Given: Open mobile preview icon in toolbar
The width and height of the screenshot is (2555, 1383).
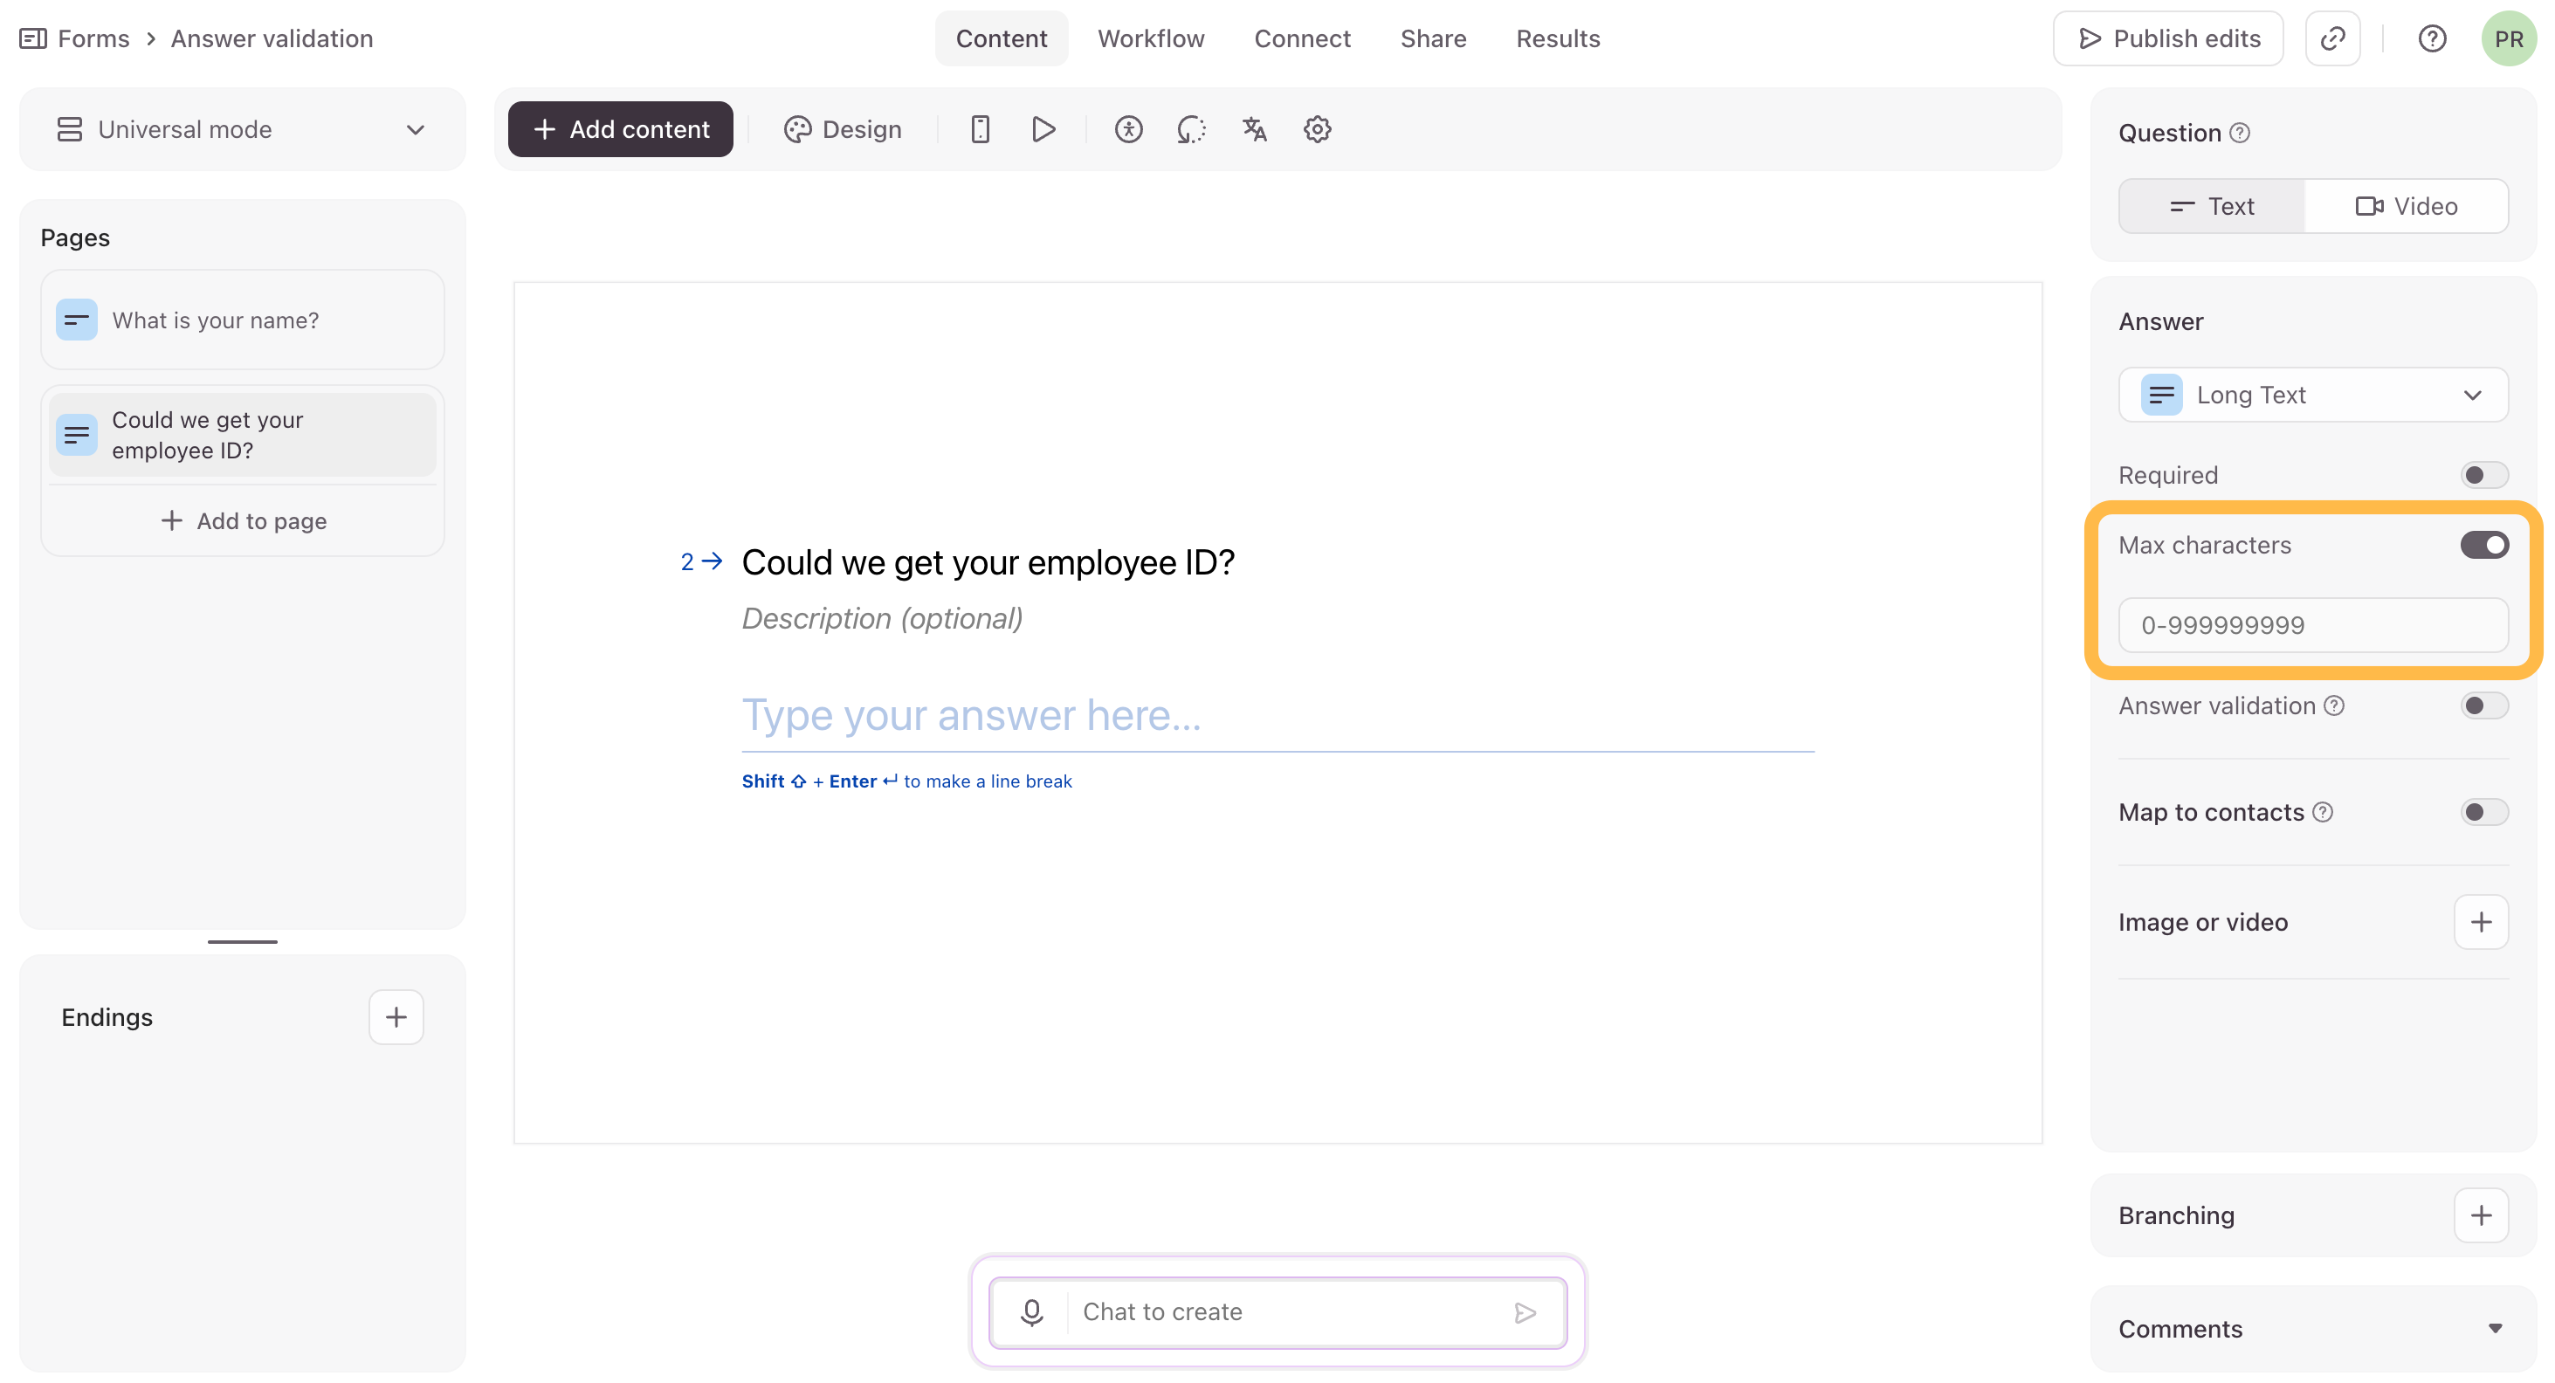Looking at the screenshot, I should coord(980,129).
